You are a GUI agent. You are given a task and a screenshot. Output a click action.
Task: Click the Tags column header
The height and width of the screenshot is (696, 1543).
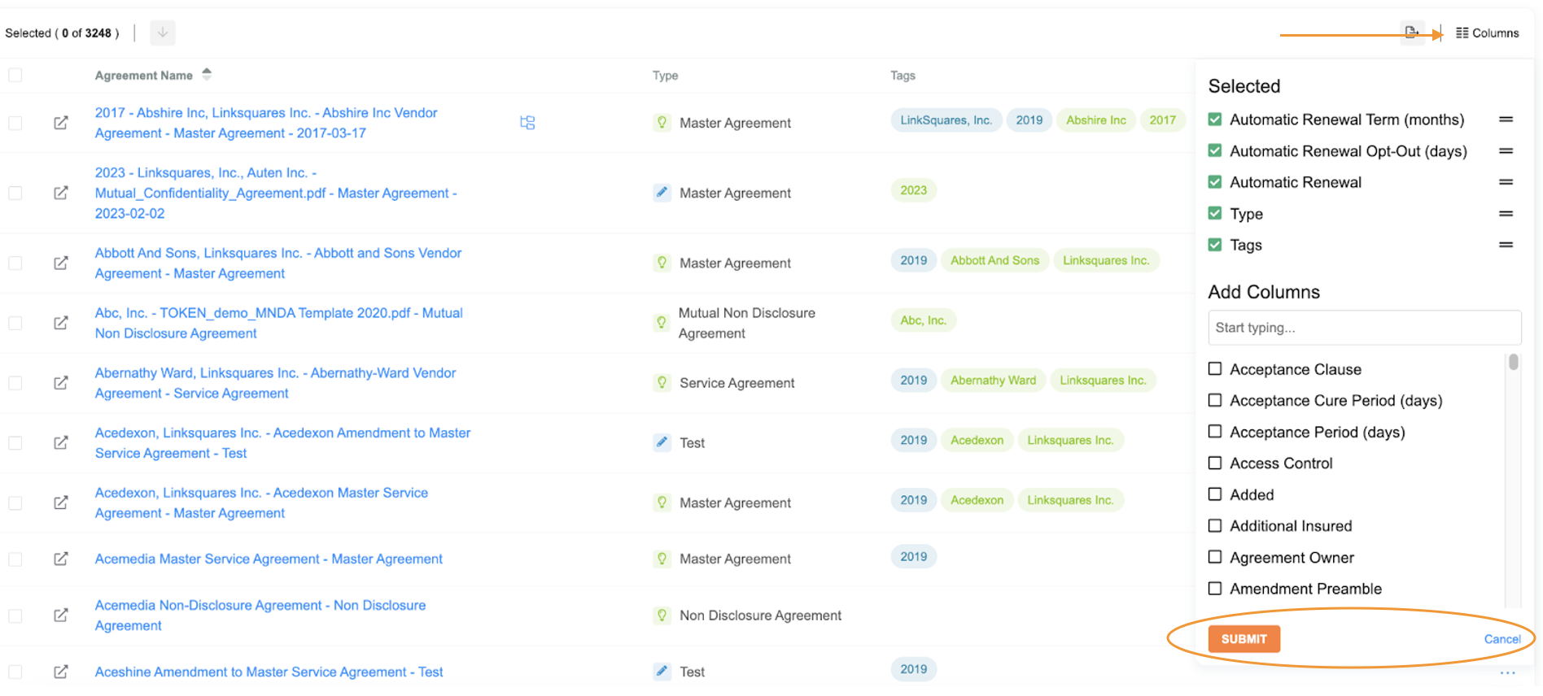903,76
